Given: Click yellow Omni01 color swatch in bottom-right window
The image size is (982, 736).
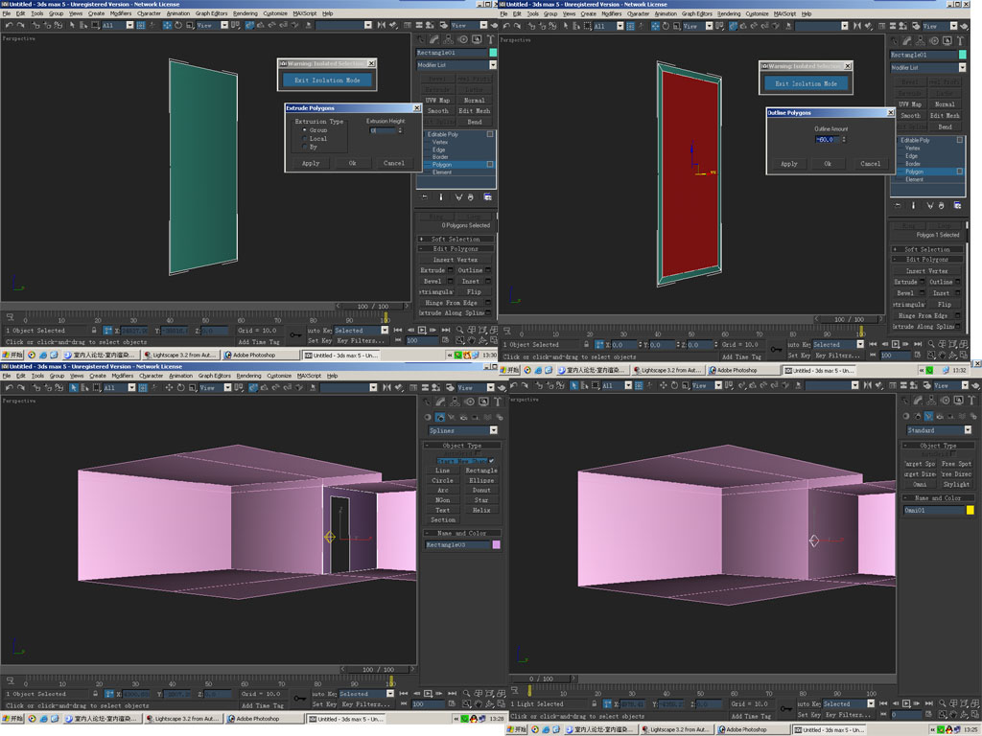Looking at the screenshot, I should pos(970,511).
